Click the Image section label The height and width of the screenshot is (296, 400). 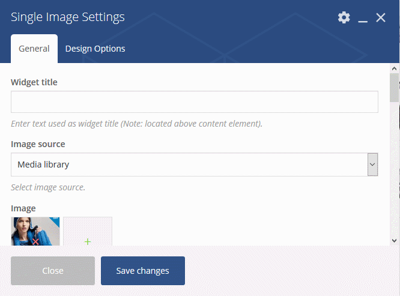(23, 208)
